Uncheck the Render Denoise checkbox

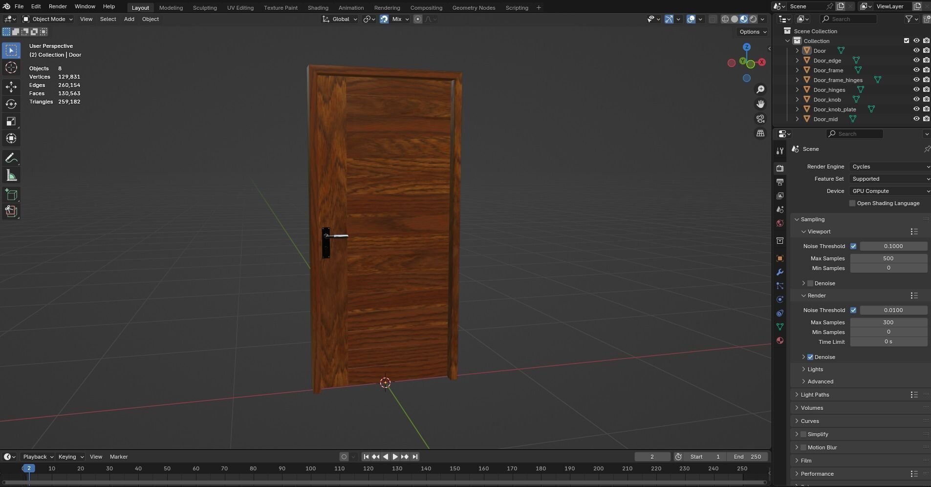pyautogui.click(x=810, y=357)
